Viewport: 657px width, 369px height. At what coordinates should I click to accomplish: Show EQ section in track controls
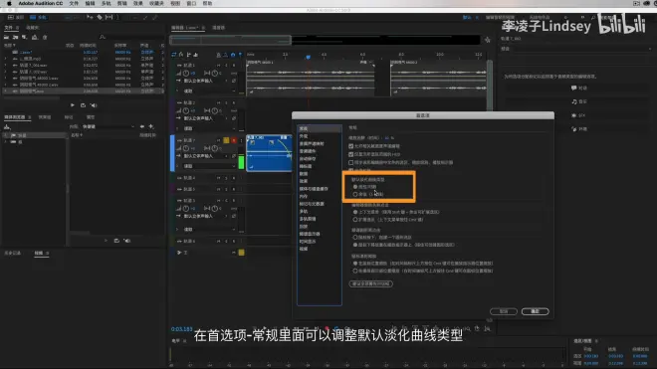196,55
